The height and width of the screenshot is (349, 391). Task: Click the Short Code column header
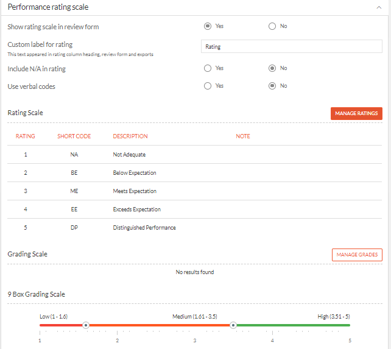74,136
